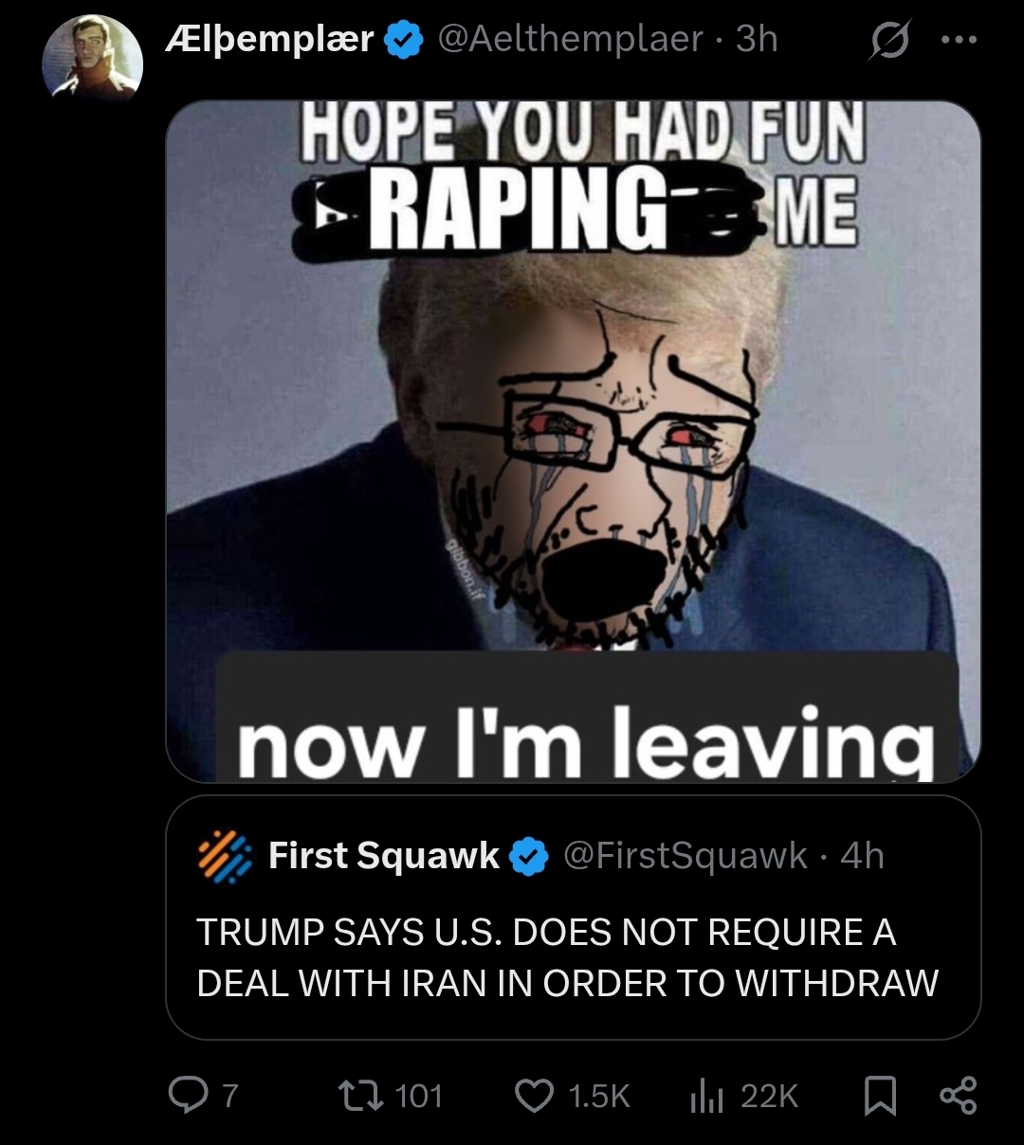Image resolution: width=1024 pixels, height=1145 pixels.
Task: Click the Ælþemplær display name
Action: pos(269,40)
